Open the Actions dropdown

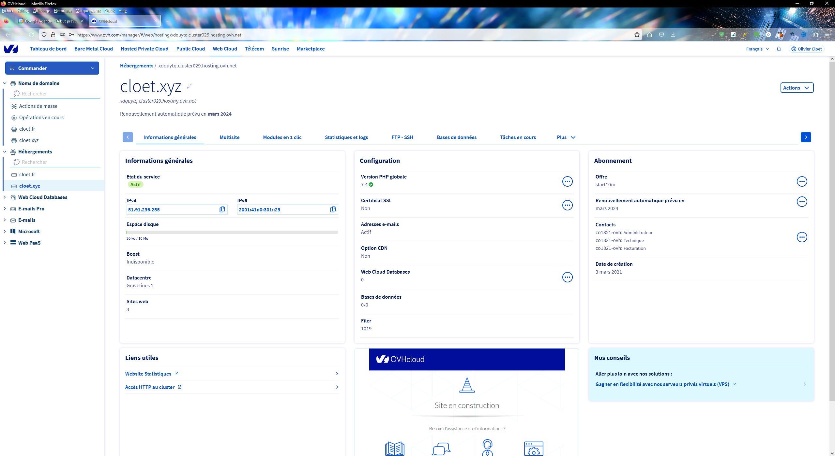pyautogui.click(x=797, y=88)
